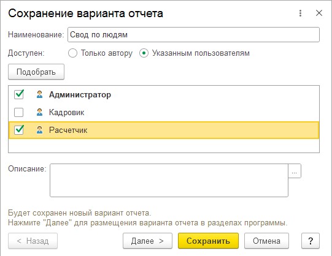Open the three-dot more actions menu
The image size is (332, 256).
(x=300, y=13)
